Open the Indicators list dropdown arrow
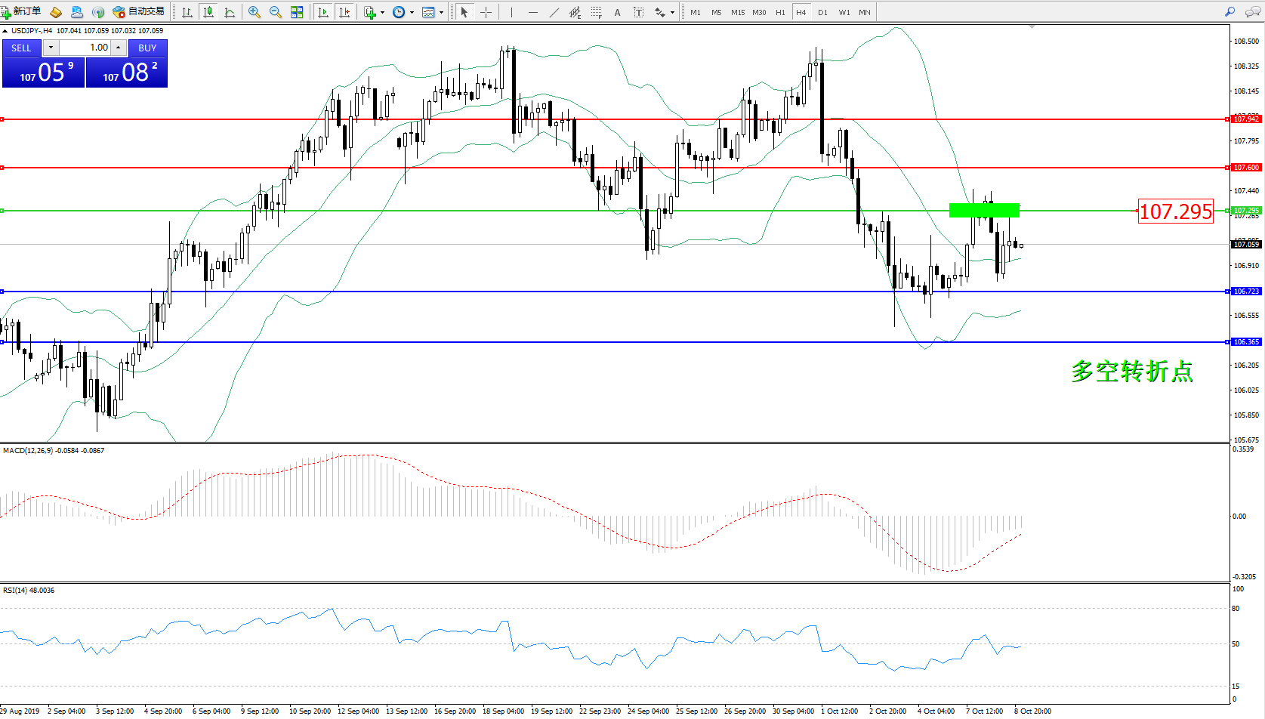This screenshot has width=1265, height=719. coord(382,12)
